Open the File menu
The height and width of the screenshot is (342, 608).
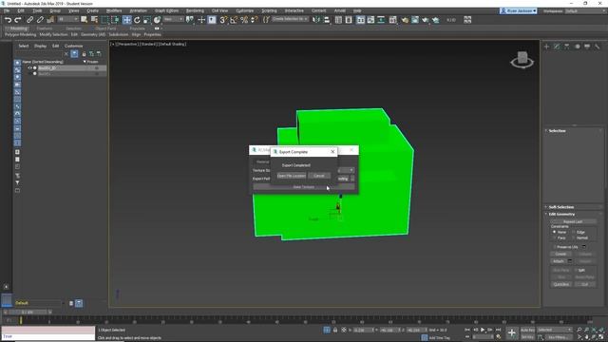[x=7, y=10]
